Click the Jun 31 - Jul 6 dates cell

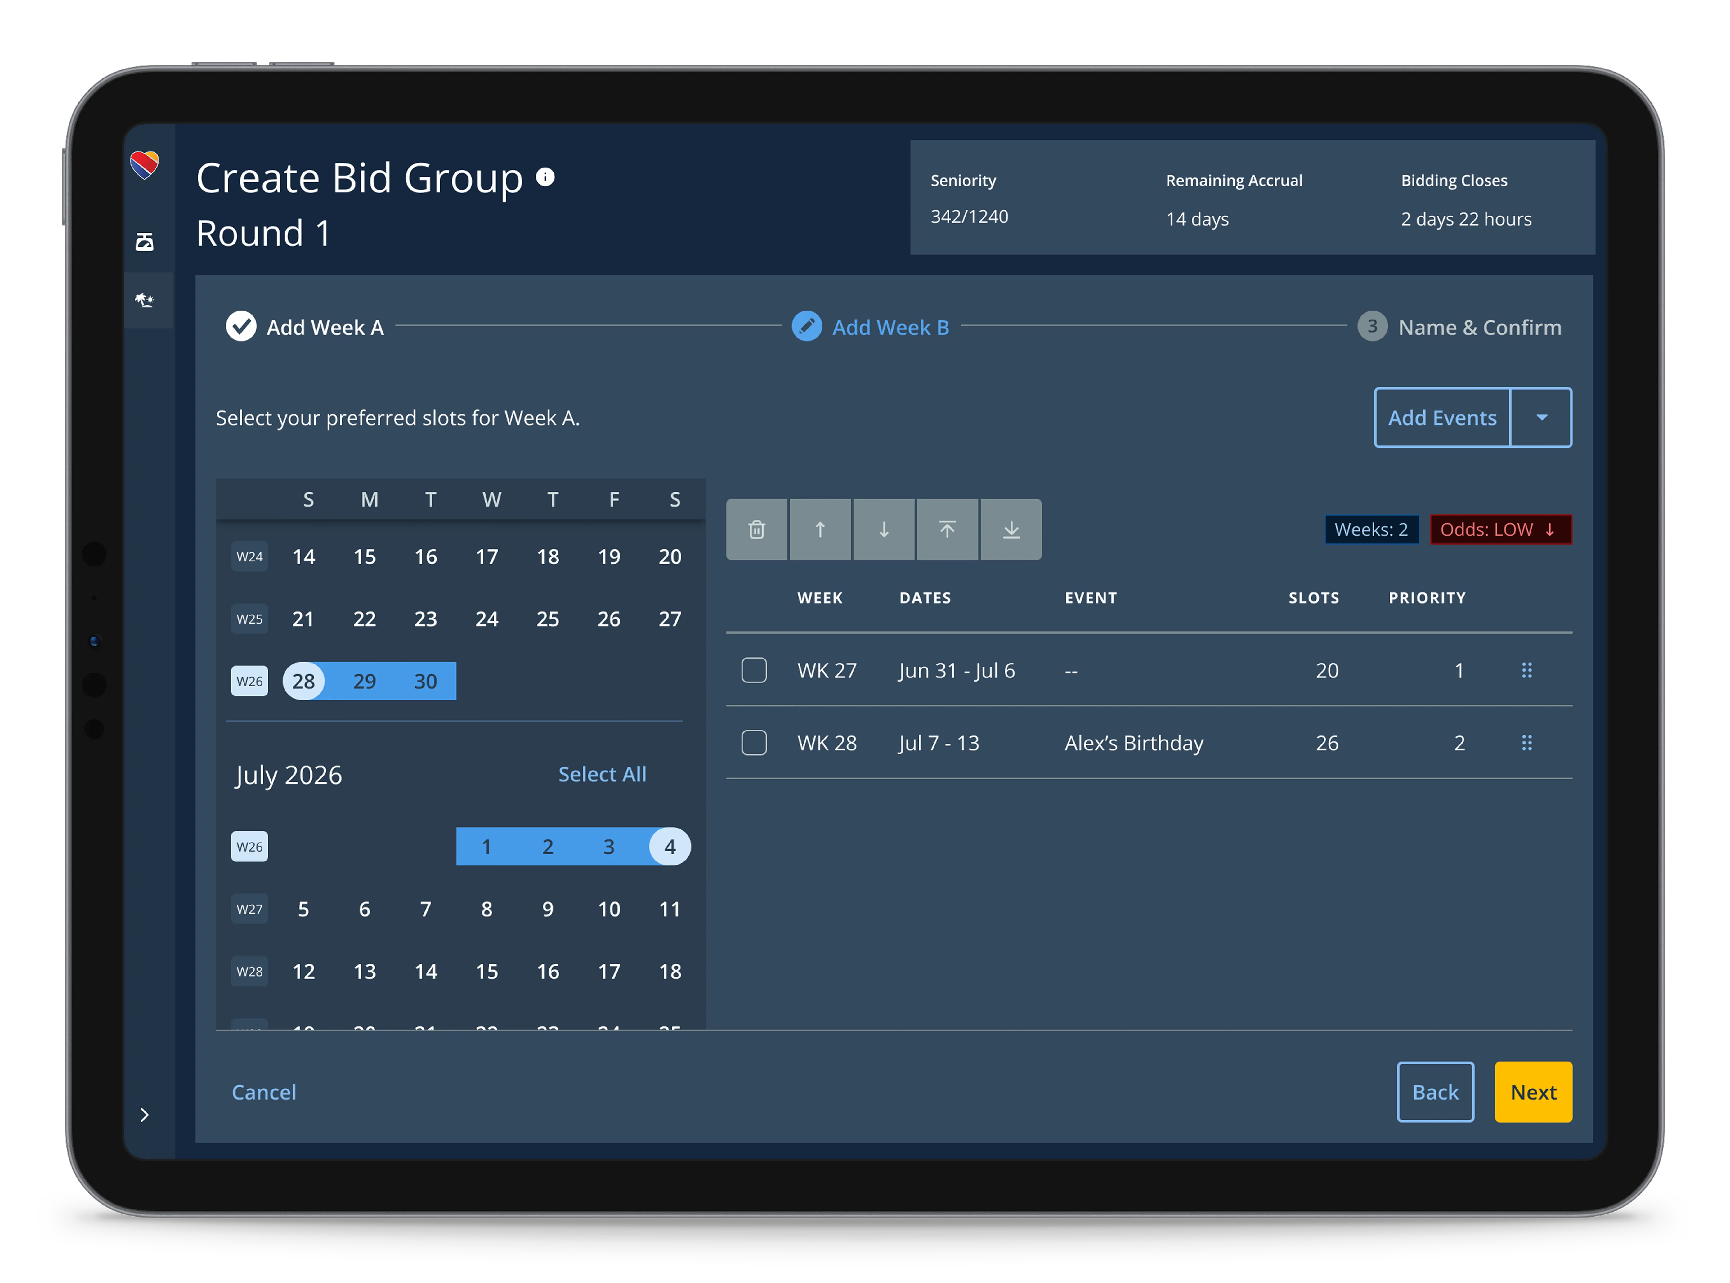point(957,670)
